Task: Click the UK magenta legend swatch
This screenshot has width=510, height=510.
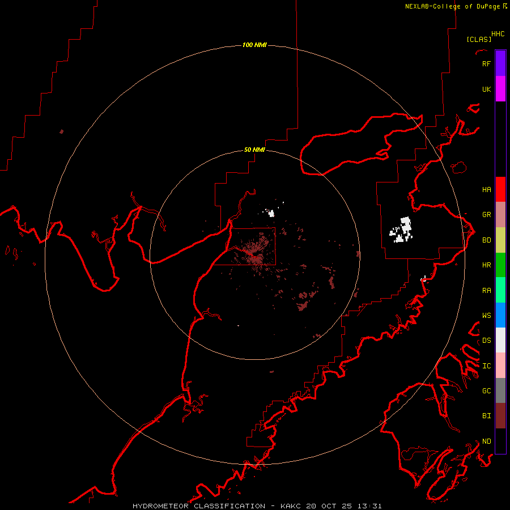Action: click(500, 89)
